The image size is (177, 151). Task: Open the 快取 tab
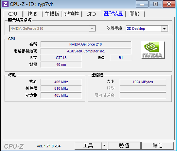point(32,14)
